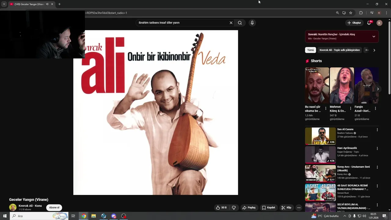Viewport: 391px width, 220px height.
Task: Open more actions menu beside Klip
Action: click(299, 207)
